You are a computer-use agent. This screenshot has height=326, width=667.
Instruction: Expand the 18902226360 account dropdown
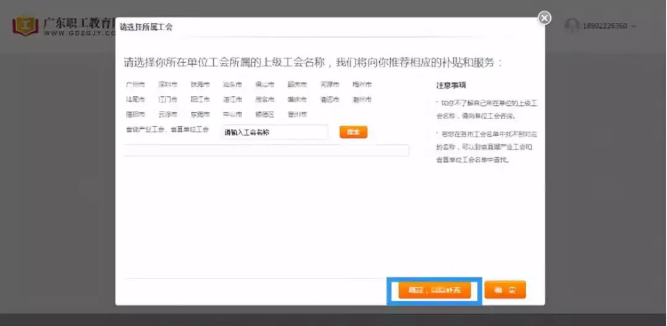click(x=633, y=26)
